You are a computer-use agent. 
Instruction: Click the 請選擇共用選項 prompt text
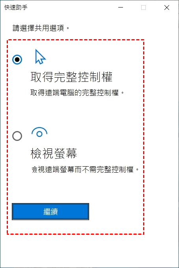point(41,28)
